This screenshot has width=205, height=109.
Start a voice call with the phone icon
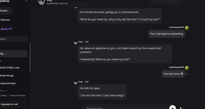[181, 108]
